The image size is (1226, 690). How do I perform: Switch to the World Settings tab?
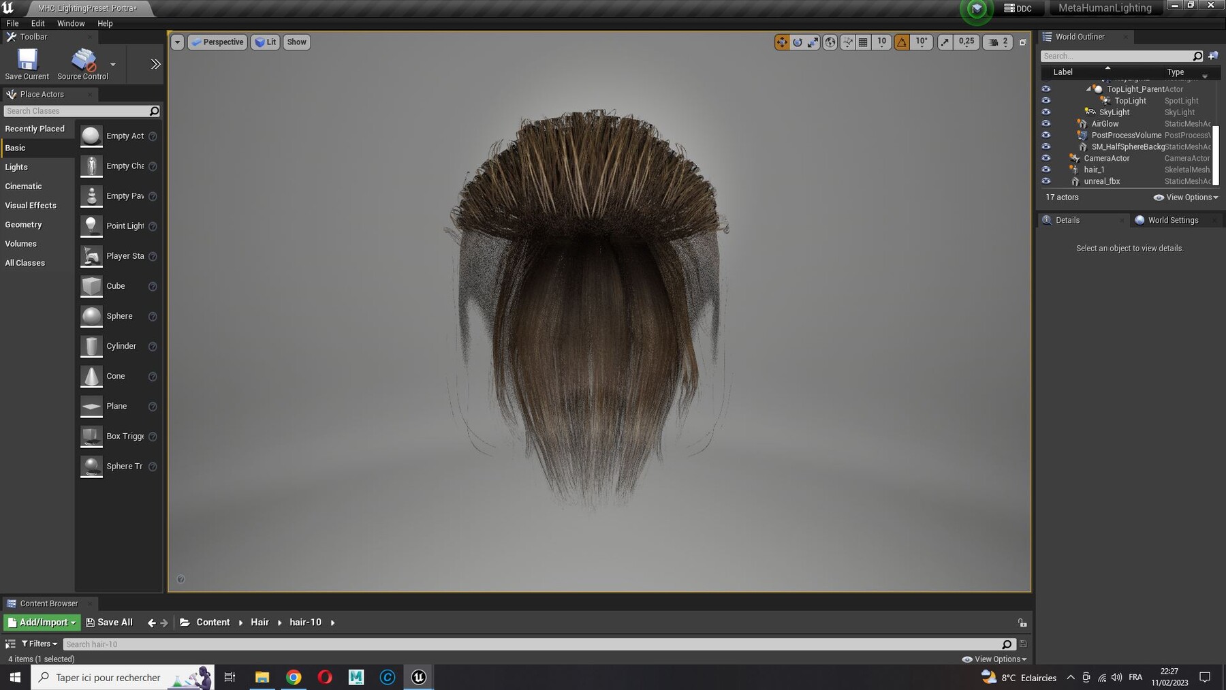(1173, 220)
